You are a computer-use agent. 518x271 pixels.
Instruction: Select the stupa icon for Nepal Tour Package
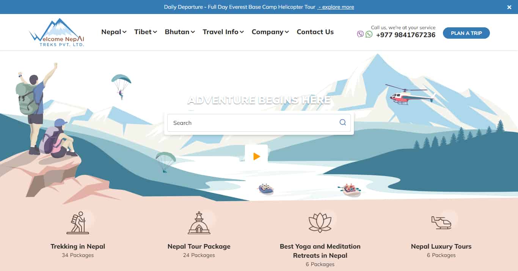click(199, 223)
